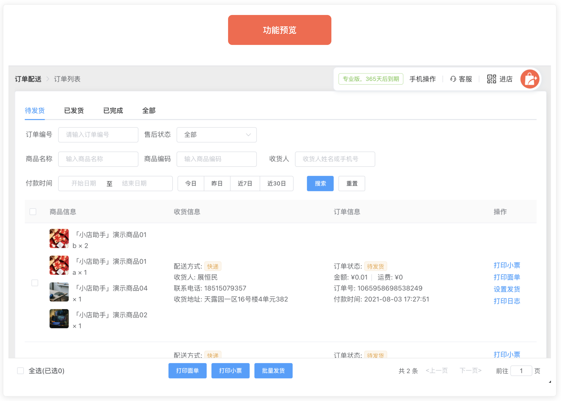Click phone number 18515079357
Image resolution: width=561 pixels, height=401 pixels.
pyautogui.click(x=225, y=288)
